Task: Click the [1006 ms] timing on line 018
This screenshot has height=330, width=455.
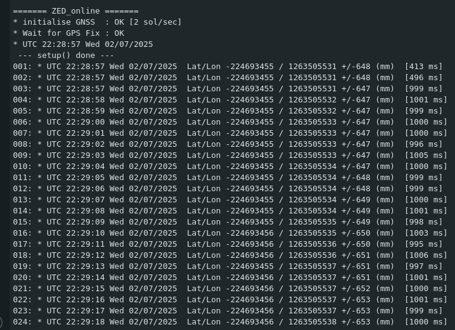Action: point(426,255)
